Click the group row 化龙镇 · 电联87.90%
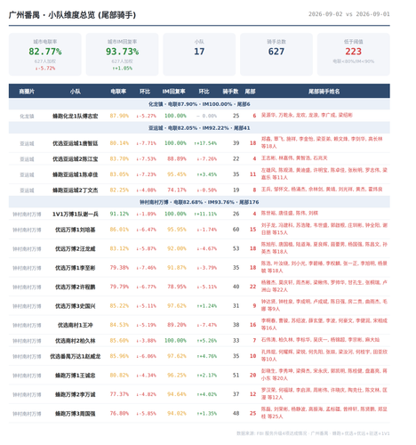Viewport: 416px width, 445px height. pyautogui.click(x=199, y=104)
